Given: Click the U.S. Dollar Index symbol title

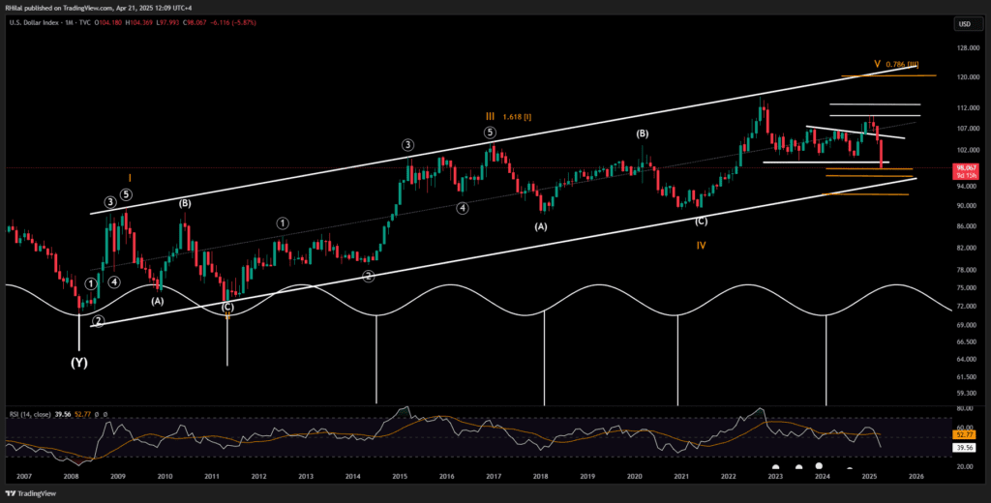Looking at the screenshot, I should (x=41, y=23).
